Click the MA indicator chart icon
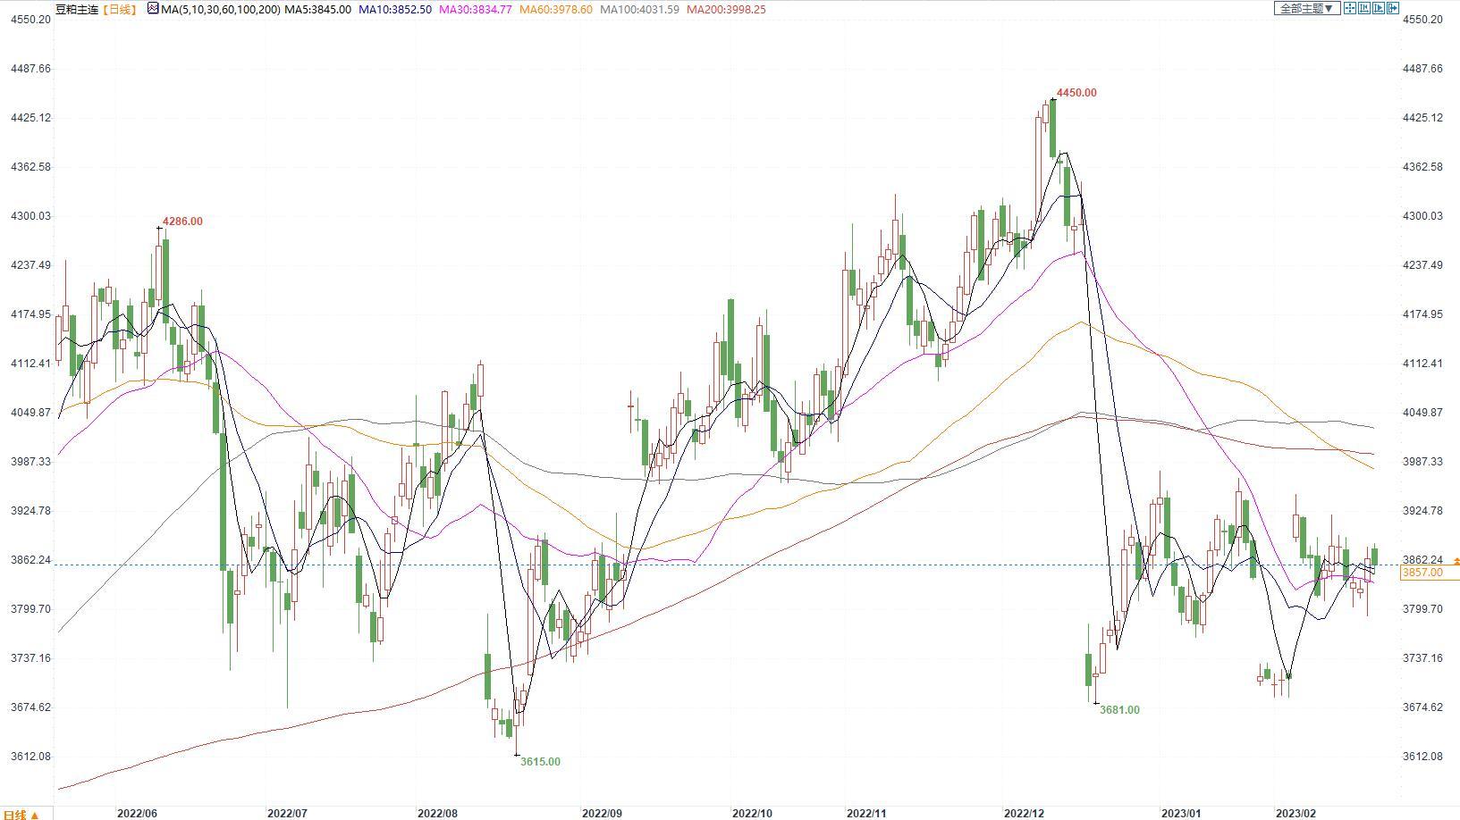The width and height of the screenshot is (1460, 820). pyautogui.click(x=153, y=9)
